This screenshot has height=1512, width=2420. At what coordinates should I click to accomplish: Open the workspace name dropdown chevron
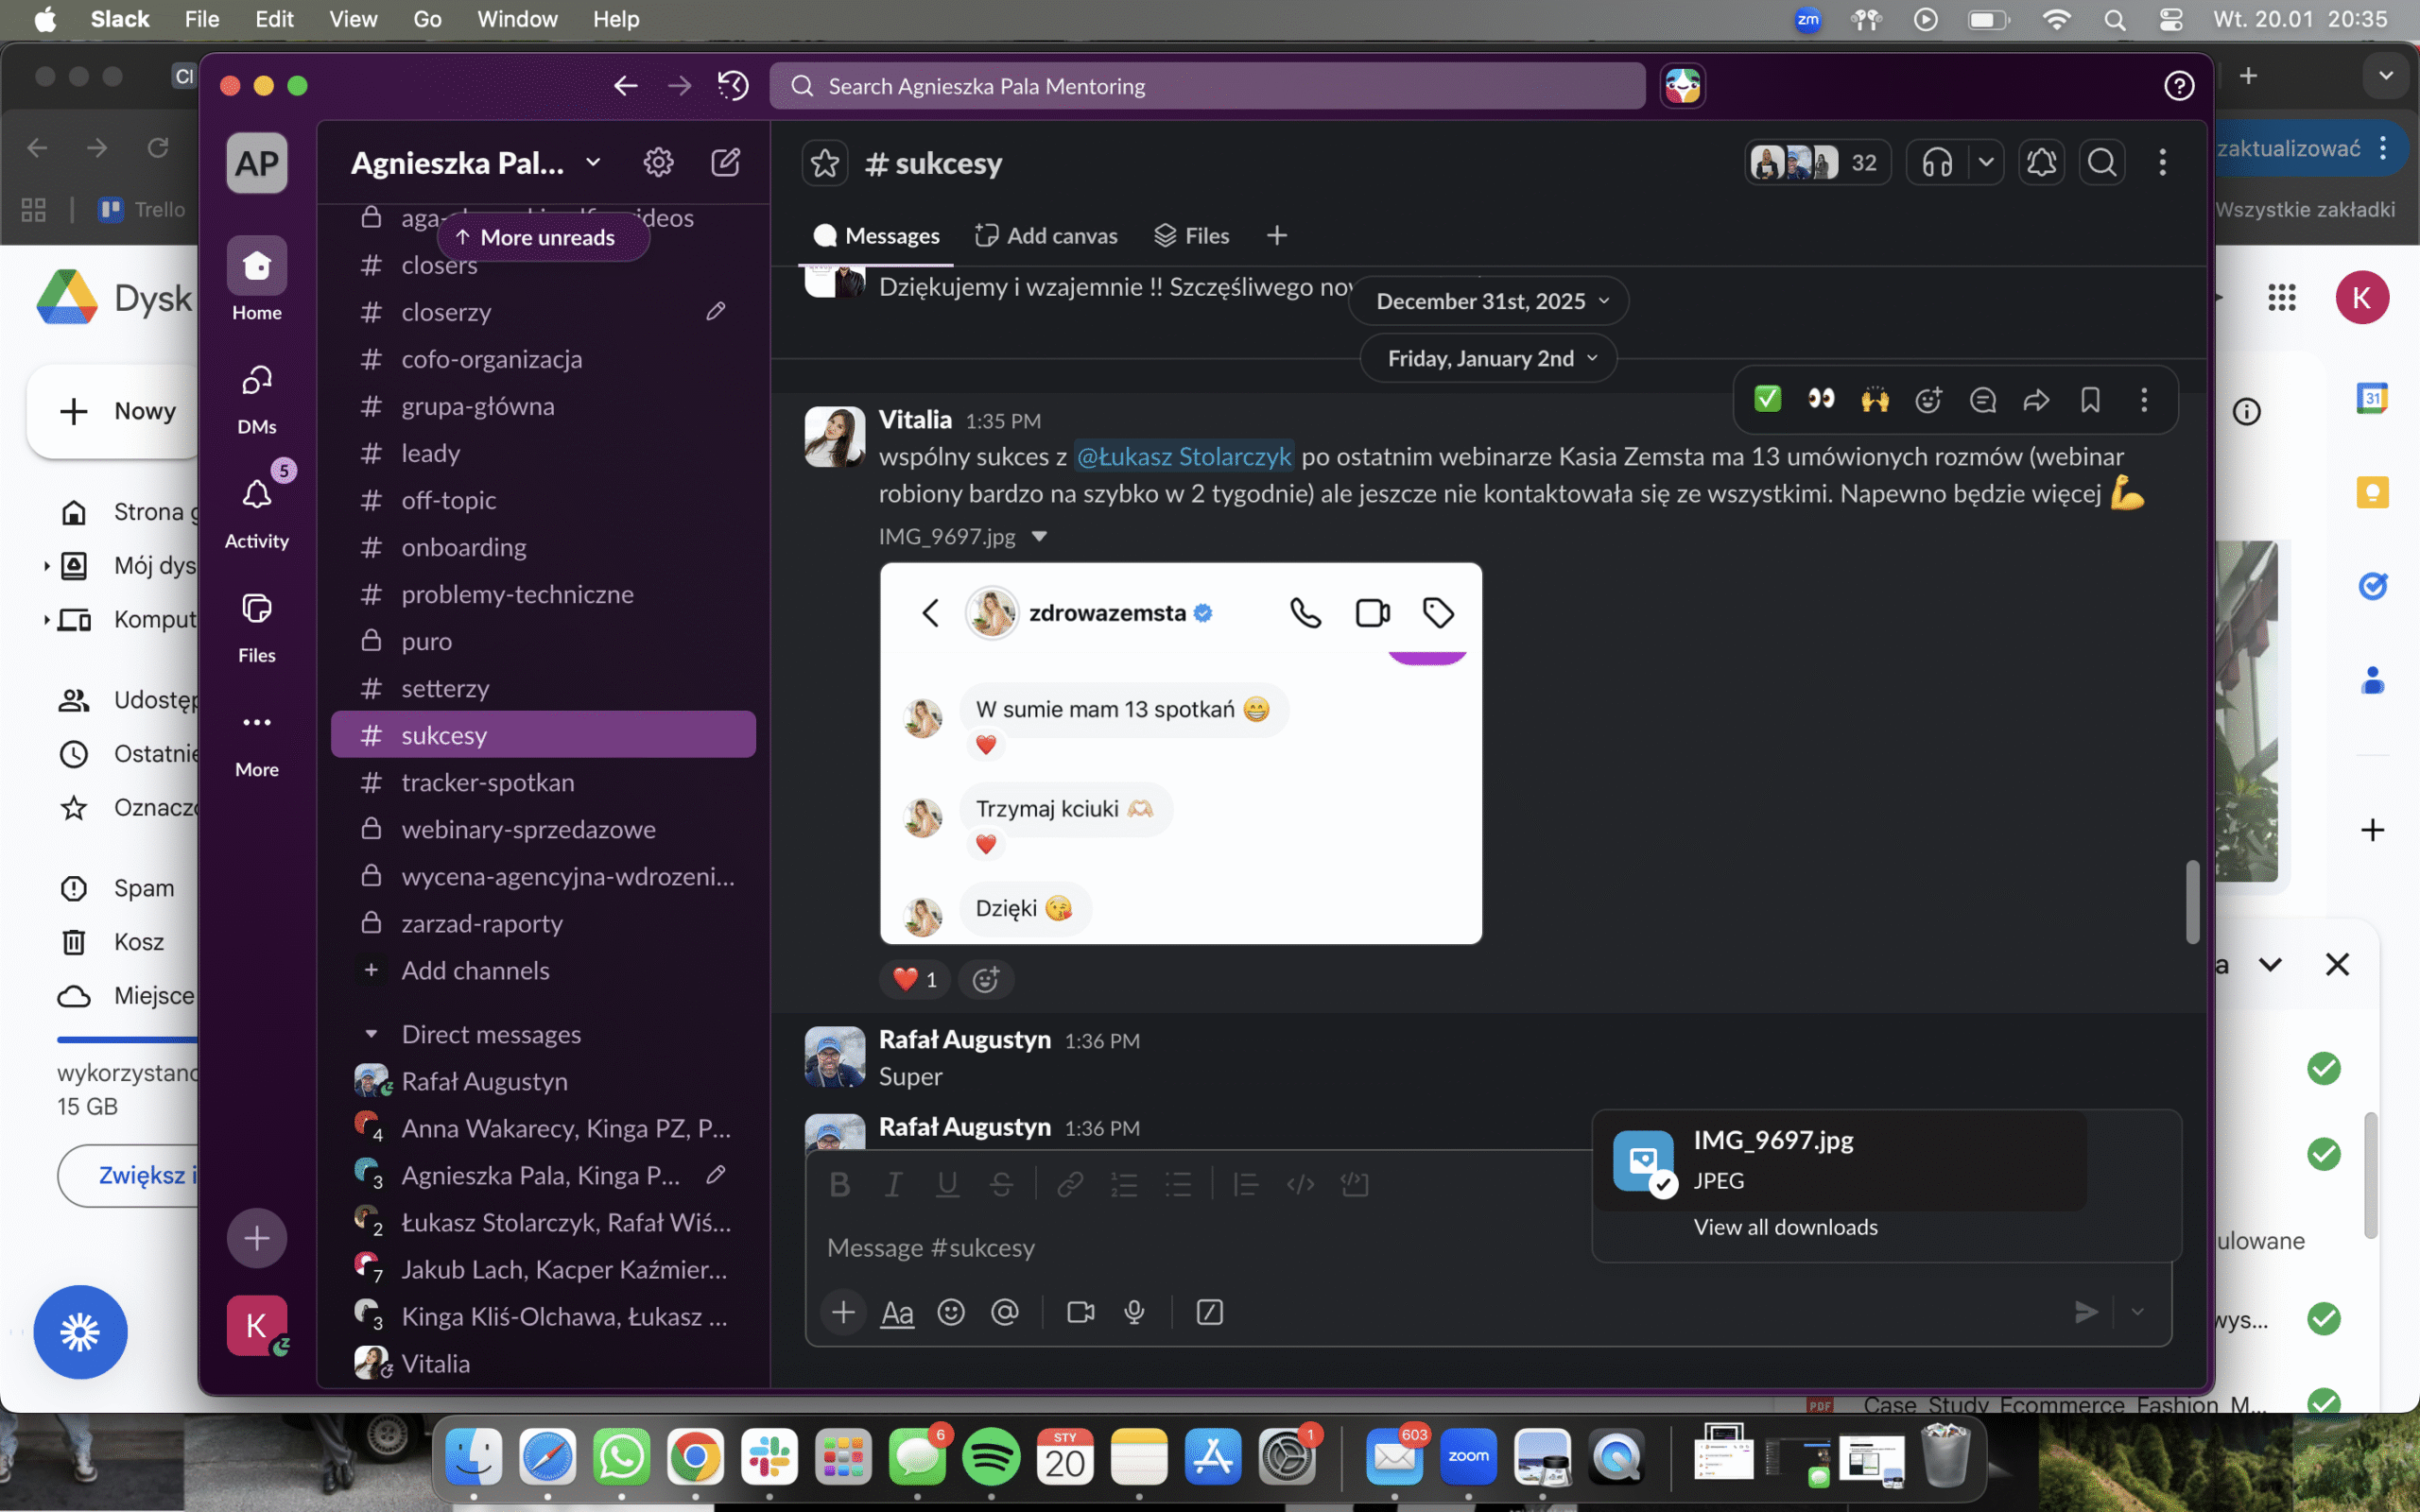tap(593, 162)
